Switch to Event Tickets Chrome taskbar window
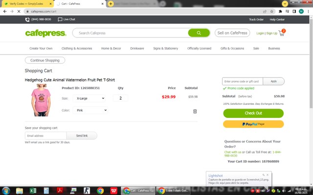313x195 pixels. tap(173, 191)
